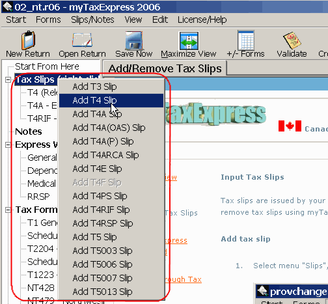Choose Add T4A(P) Slip menu entry

111,141
